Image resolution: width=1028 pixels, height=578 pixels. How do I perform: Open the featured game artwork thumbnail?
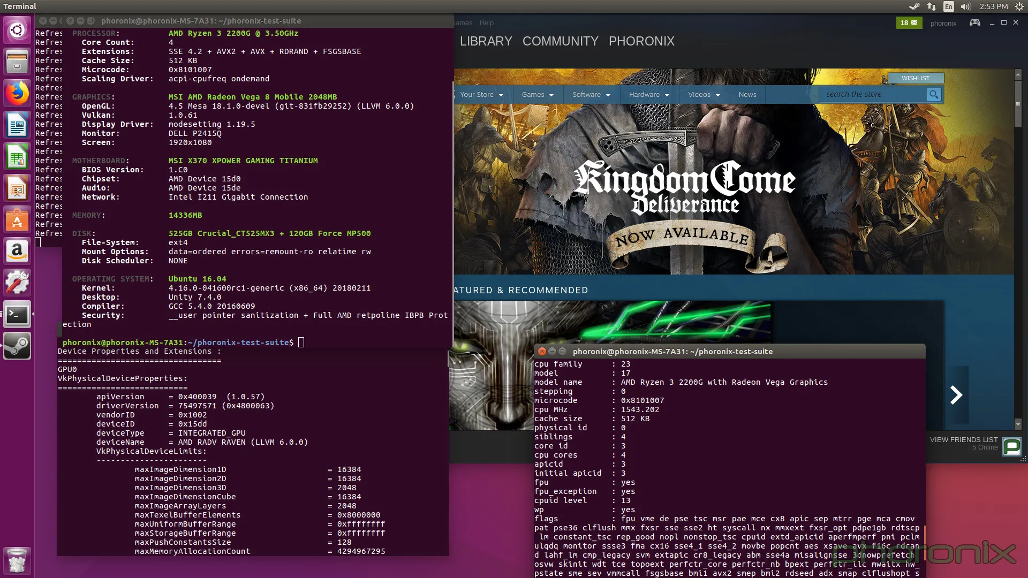click(610, 366)
